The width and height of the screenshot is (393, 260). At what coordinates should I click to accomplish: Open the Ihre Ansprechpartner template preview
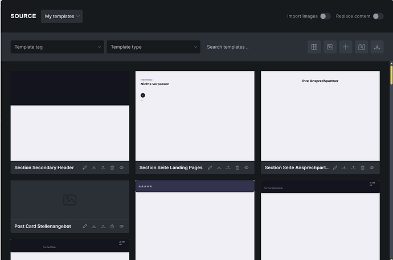coord(320,116)
